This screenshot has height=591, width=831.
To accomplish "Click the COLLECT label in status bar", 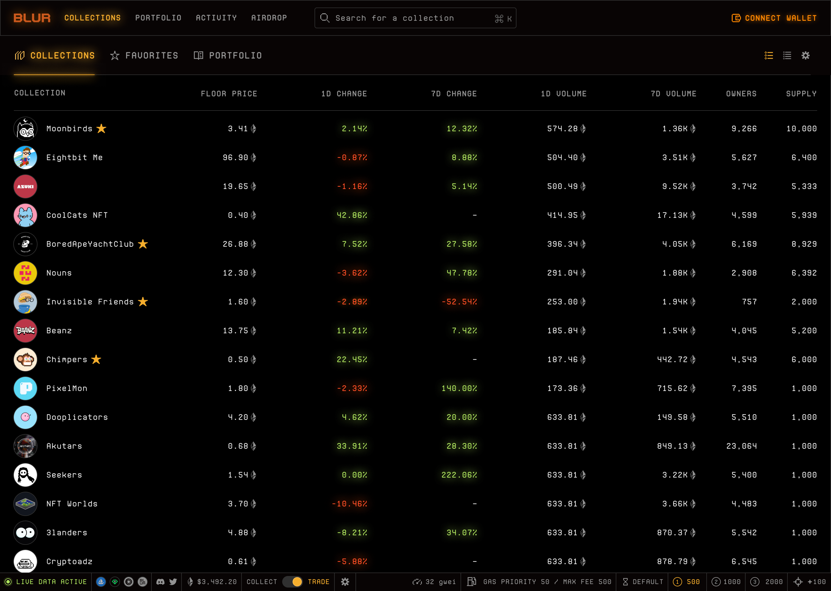I will tap(262, 581).
